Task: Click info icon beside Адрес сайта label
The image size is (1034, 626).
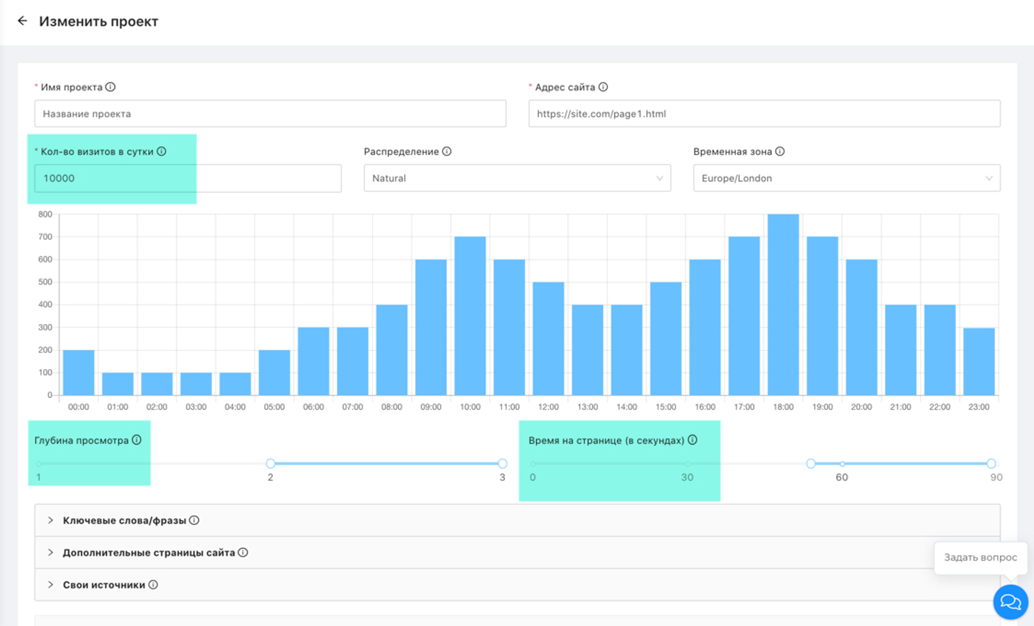Action: click(603, 87)
